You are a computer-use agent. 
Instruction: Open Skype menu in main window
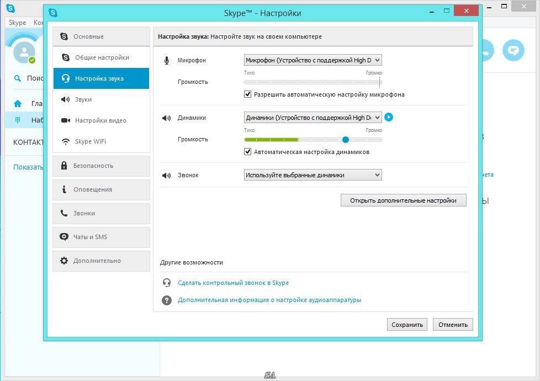click(17, 23)
